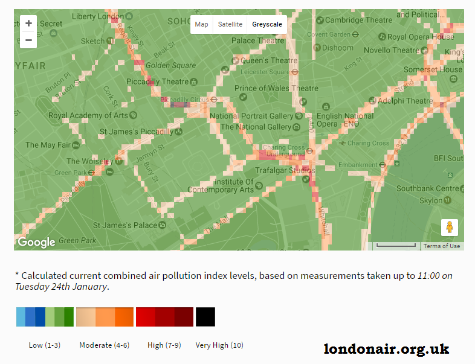Viewport: 475px width, 364px height.
Task: Click The National Gallery place label
Action: [x=256, y=127]
